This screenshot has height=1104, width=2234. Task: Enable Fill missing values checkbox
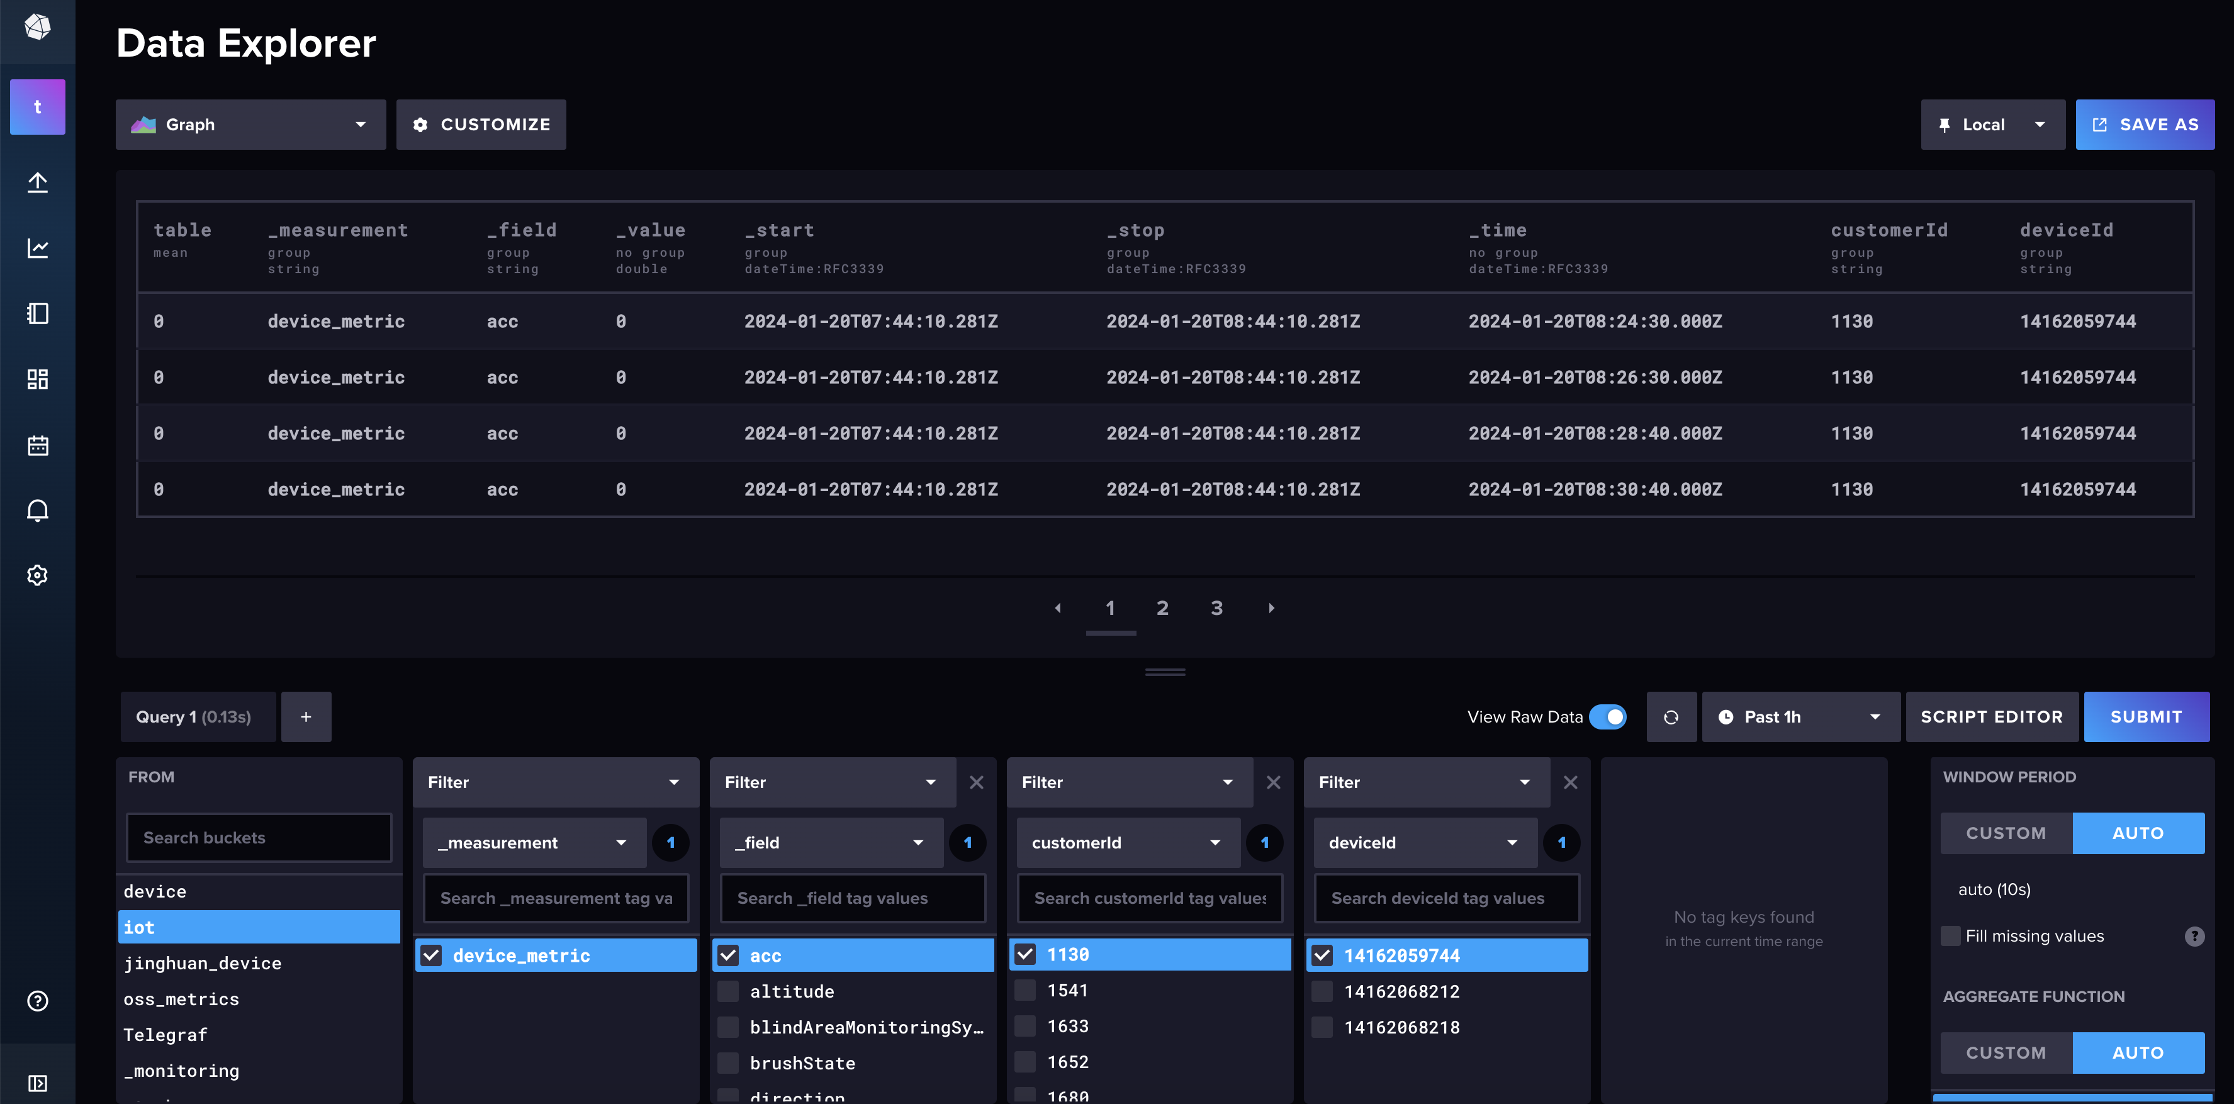click(x=1950, y=936)
